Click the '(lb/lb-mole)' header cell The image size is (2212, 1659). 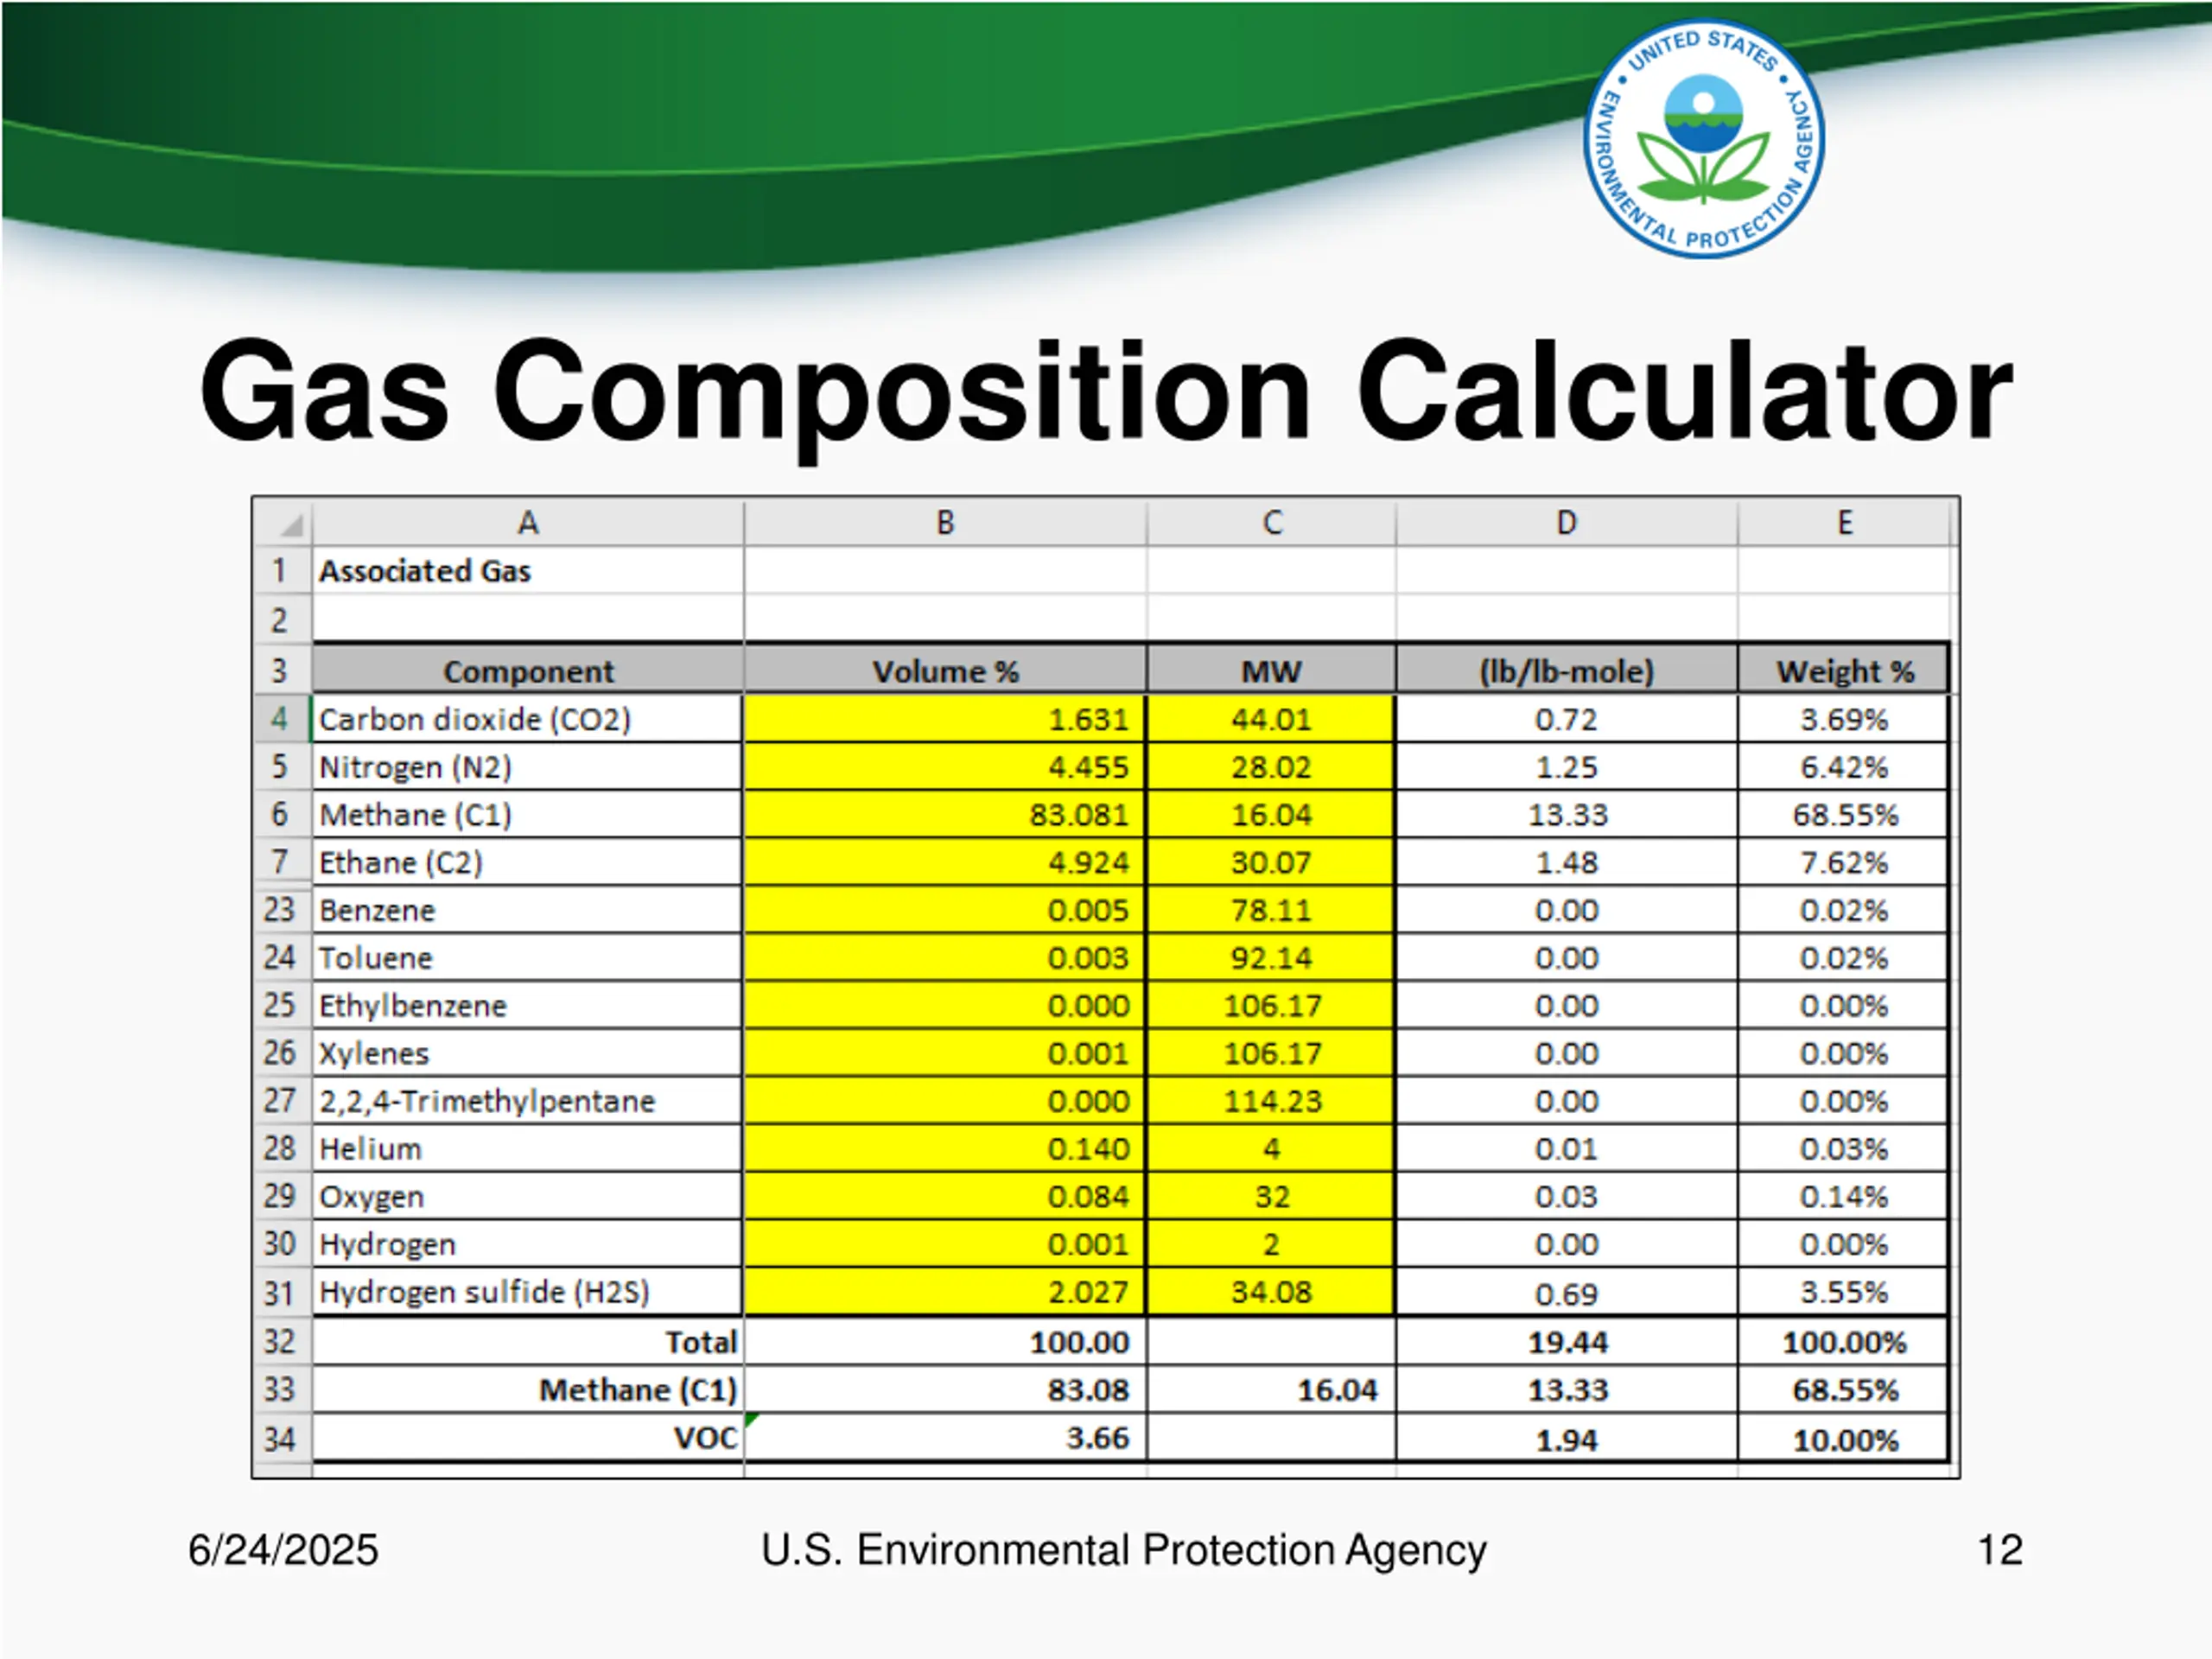pyautogui.click(x=1566, y=670)
